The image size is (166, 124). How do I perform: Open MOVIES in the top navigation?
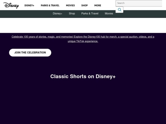[70, 6]
